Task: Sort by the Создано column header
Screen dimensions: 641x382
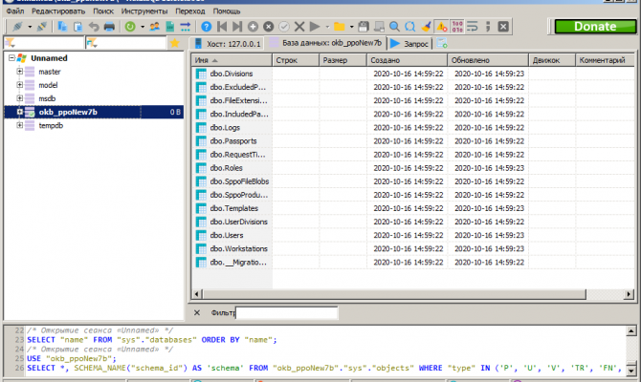Action: [407, 60]
